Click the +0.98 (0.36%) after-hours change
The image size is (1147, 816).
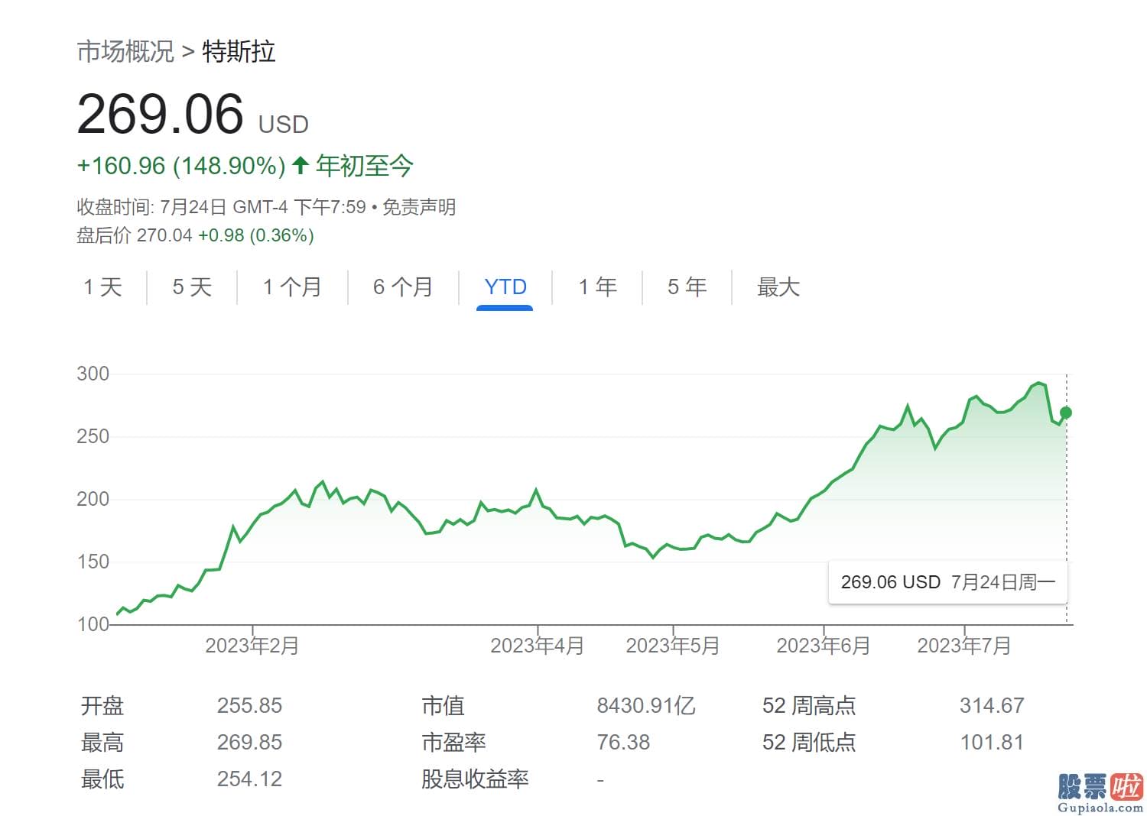coord(256,235)
